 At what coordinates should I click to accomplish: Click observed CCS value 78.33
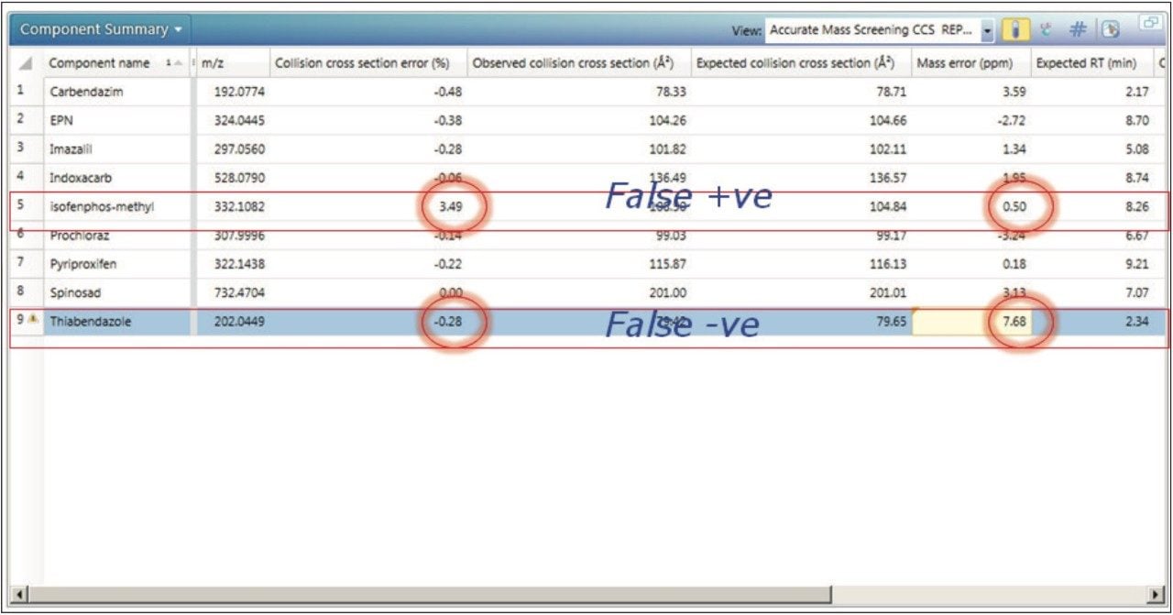[671, 92]
